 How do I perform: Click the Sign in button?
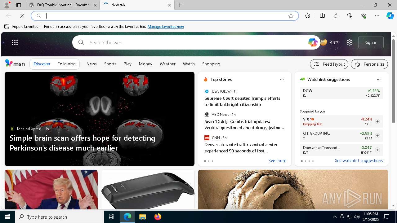coord(371,42)
